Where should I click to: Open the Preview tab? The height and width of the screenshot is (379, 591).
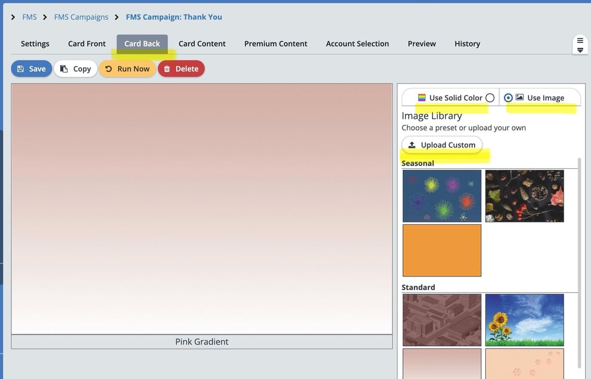coord(422,44)
